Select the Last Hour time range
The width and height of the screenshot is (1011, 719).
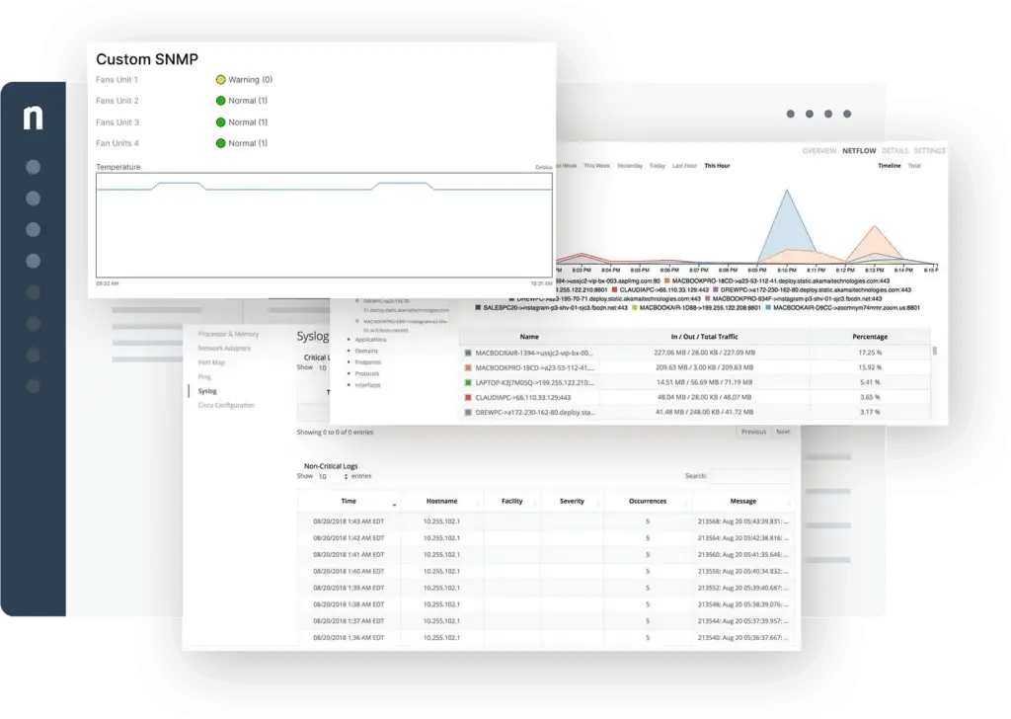[x=684, y=166]
